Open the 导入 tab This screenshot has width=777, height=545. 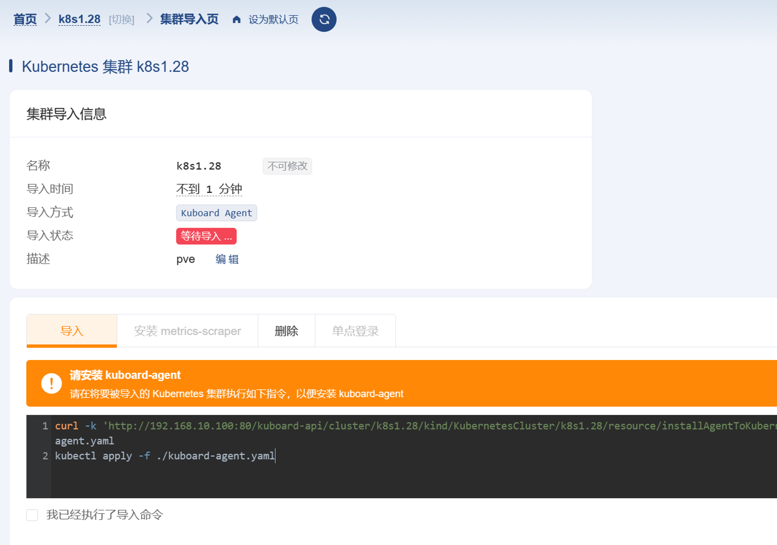pyautogui.click(x=72, y=331)
